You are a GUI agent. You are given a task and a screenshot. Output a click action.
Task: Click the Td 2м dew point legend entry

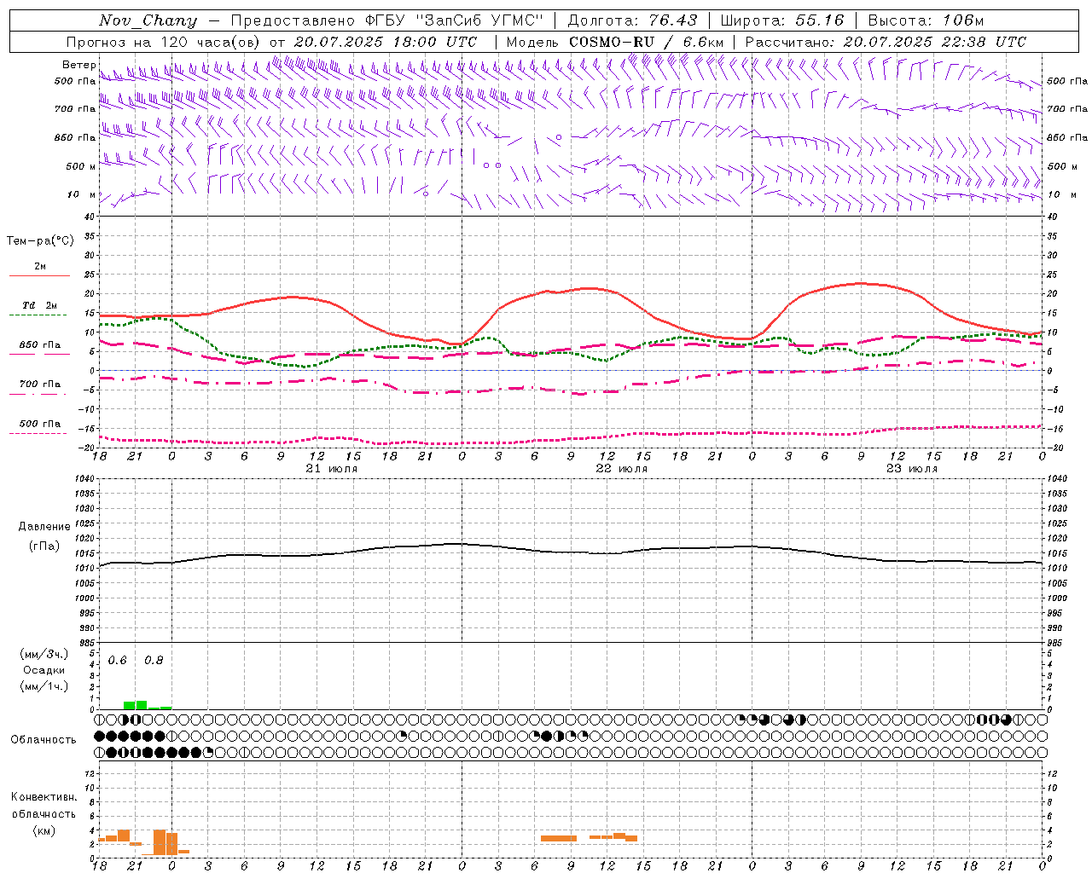pos(40,305)
